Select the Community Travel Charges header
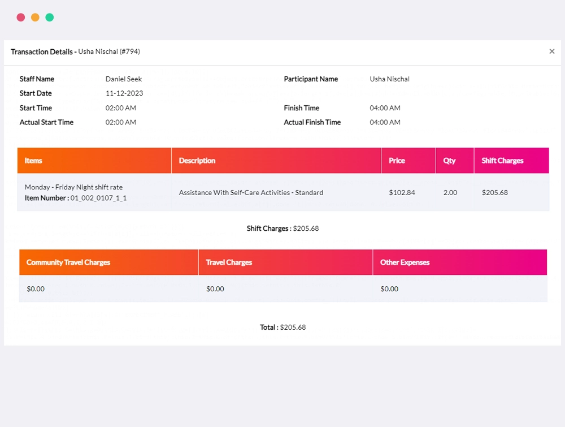Image resolution: width=565 pixels, height=427 pixels. [x=109, y=262]
